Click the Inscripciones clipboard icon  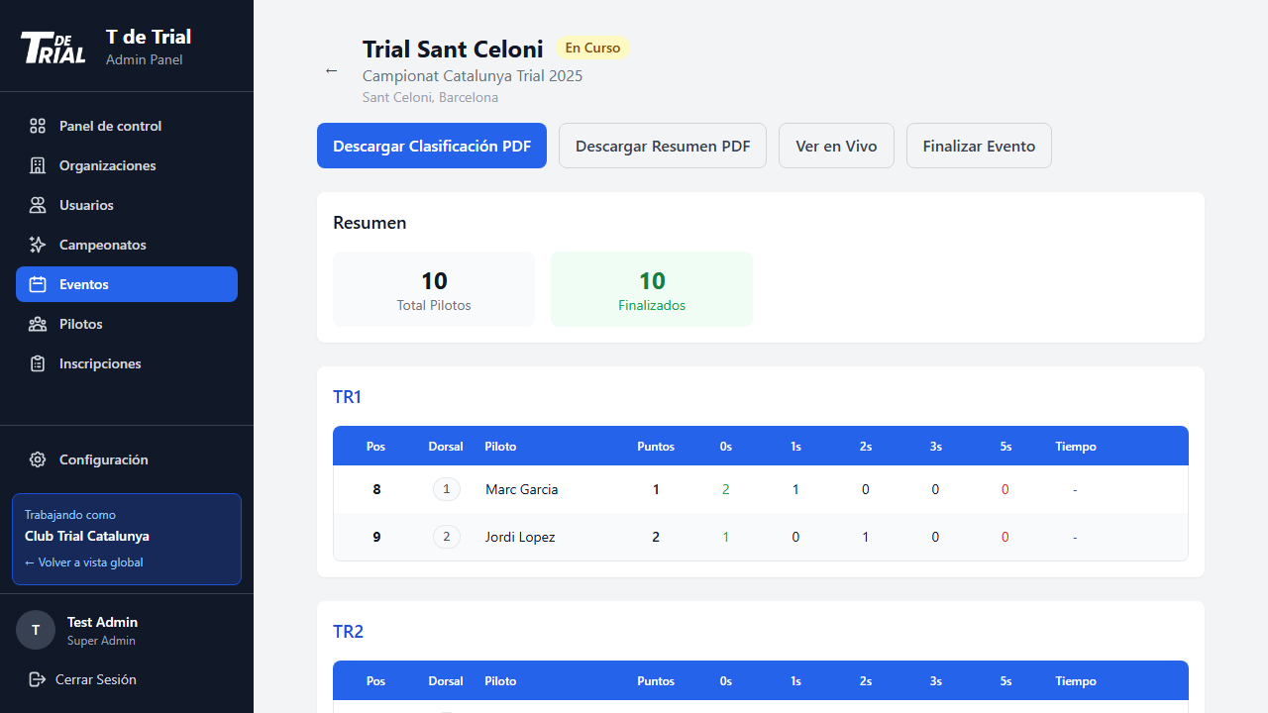pyautogui.click(x=38, y=363)
